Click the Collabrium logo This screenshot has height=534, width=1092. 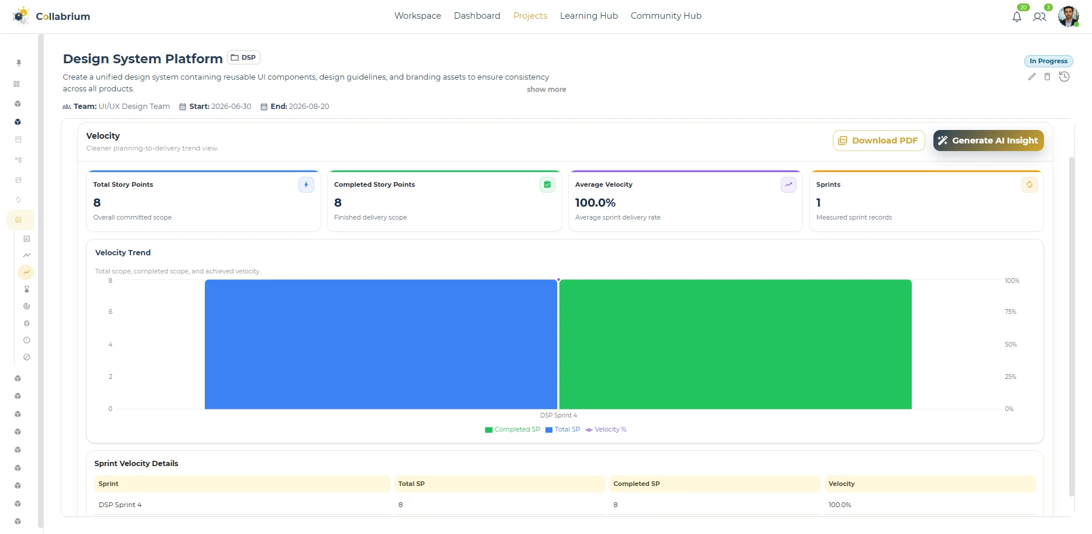[x=51, y=16]
